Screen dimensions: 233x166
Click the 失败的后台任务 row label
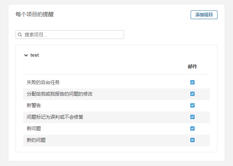(x=43, y=82)
